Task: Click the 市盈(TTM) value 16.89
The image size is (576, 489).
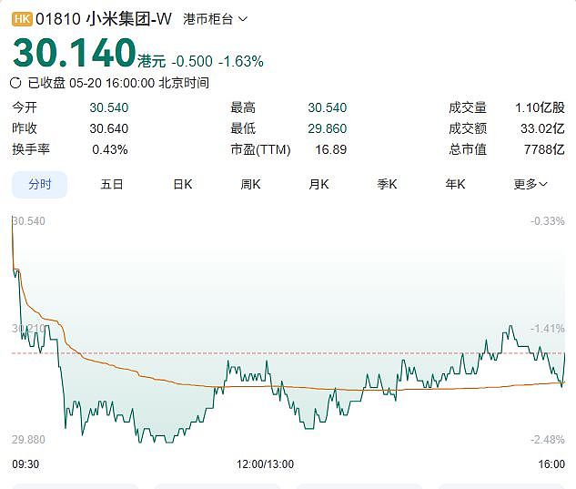Action: 331,149
